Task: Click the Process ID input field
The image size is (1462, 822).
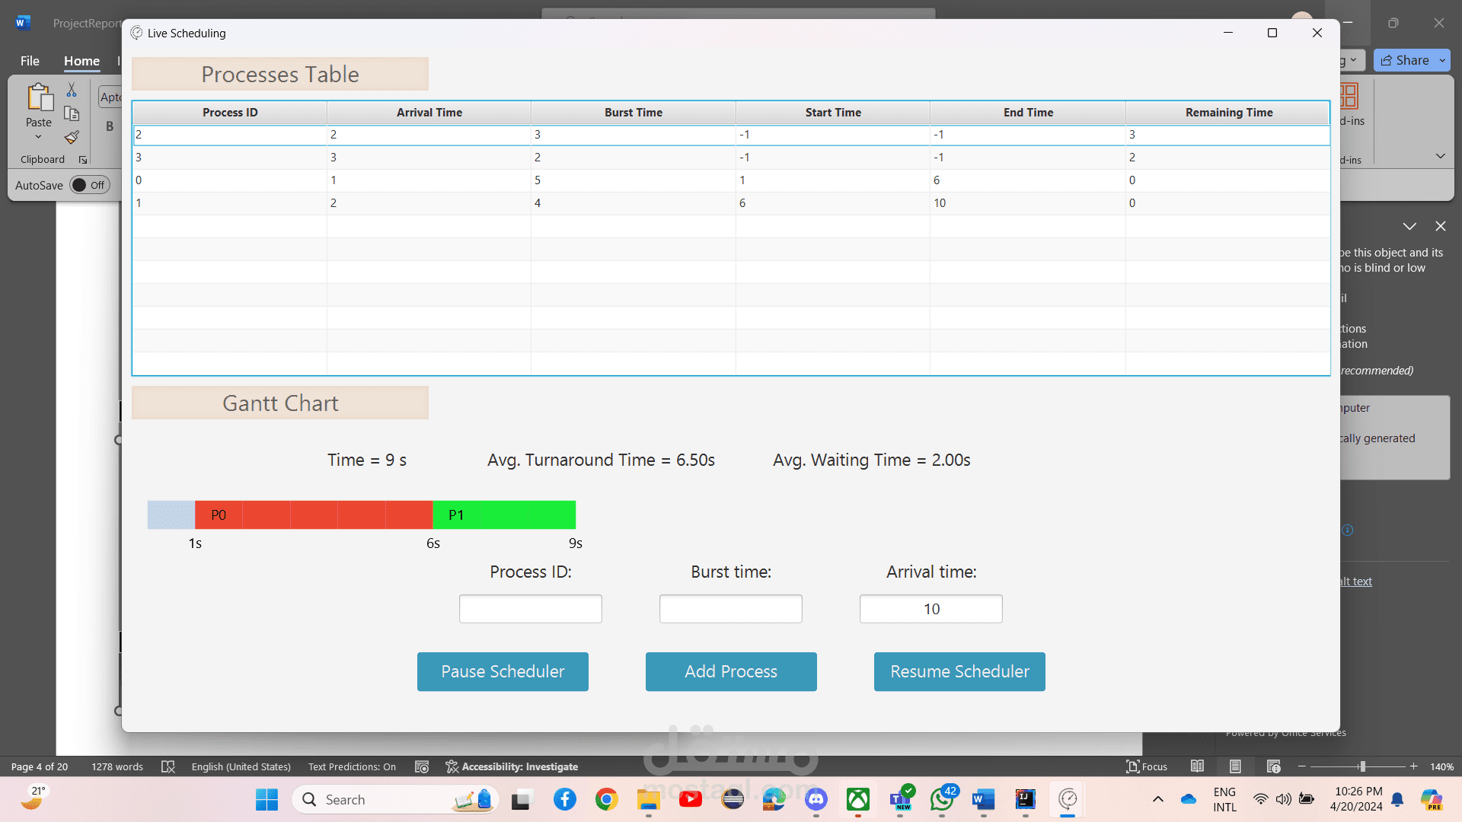Action: (x=531, y=609)
